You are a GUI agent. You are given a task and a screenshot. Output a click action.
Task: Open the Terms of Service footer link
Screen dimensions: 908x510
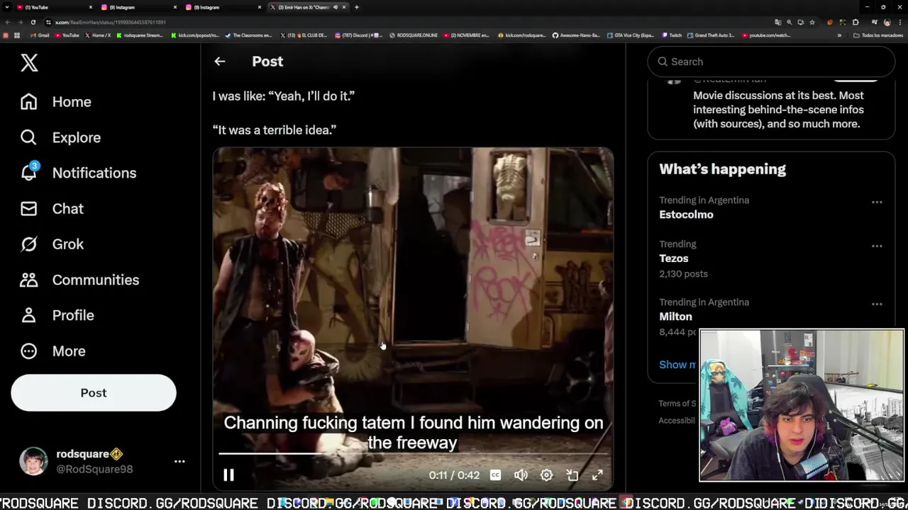click(x=678, y=403)
